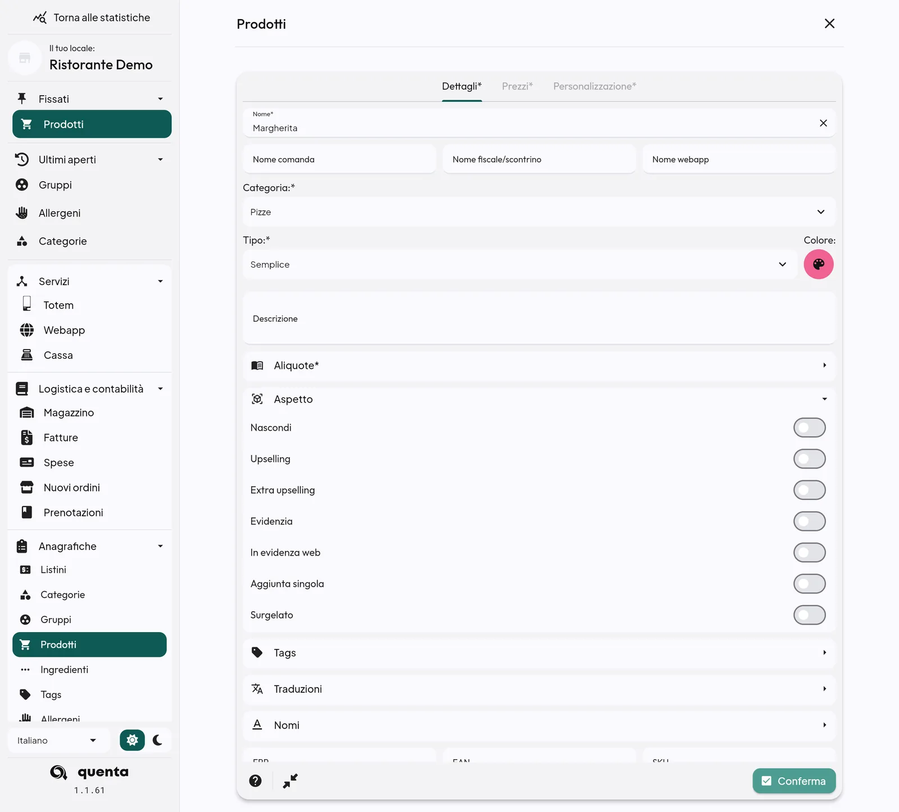Expand the Nomi section
The image size is (899, 812).
click(x=539, y=725)
